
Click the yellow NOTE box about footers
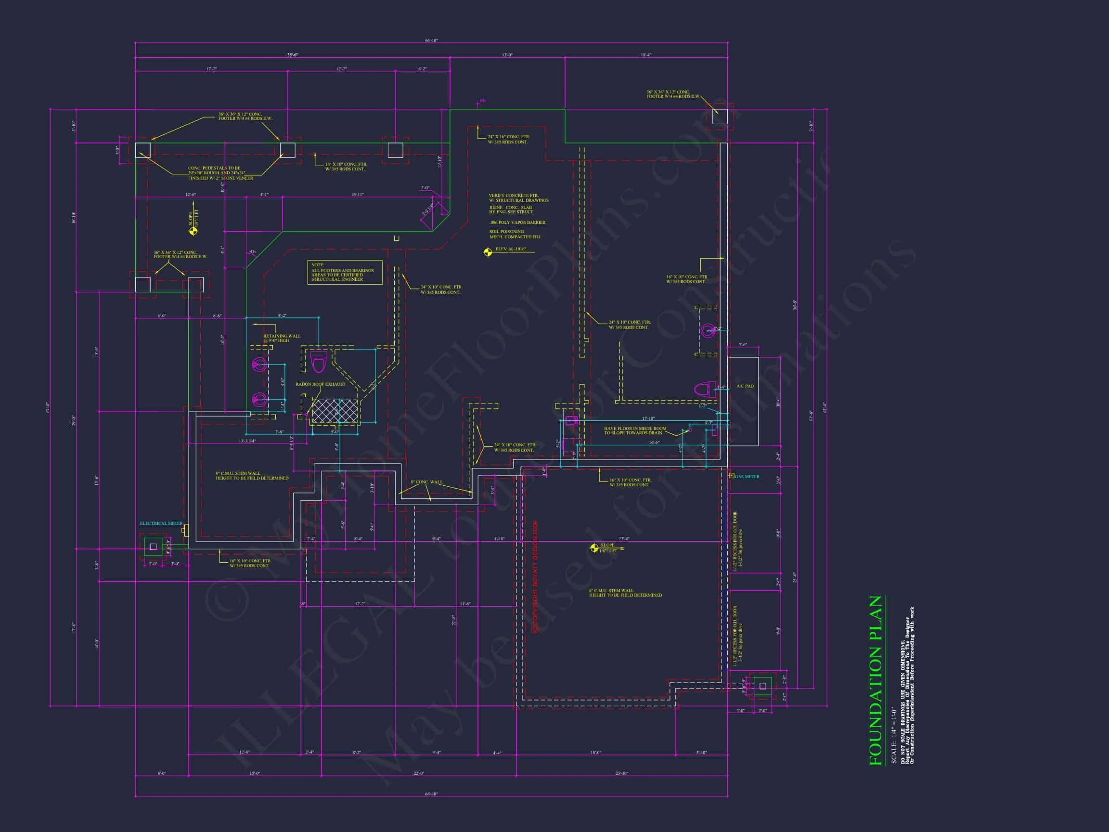point(345,273)
